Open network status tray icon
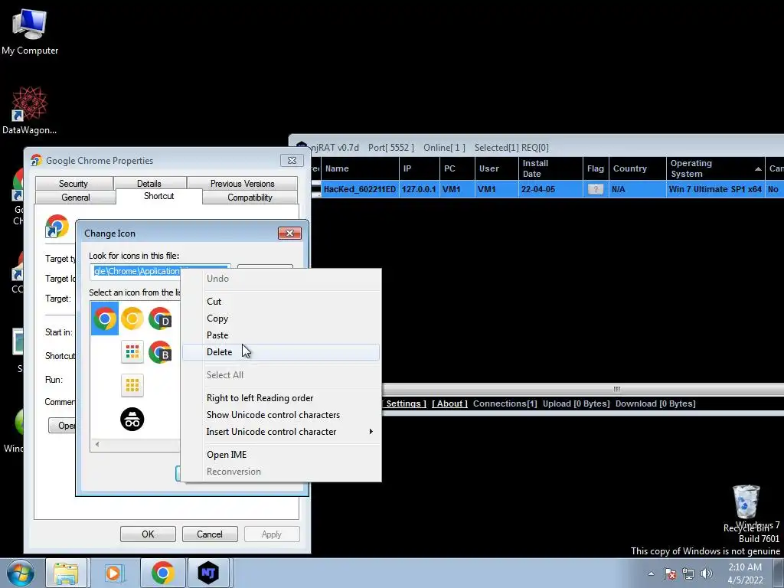 [688, 573]
